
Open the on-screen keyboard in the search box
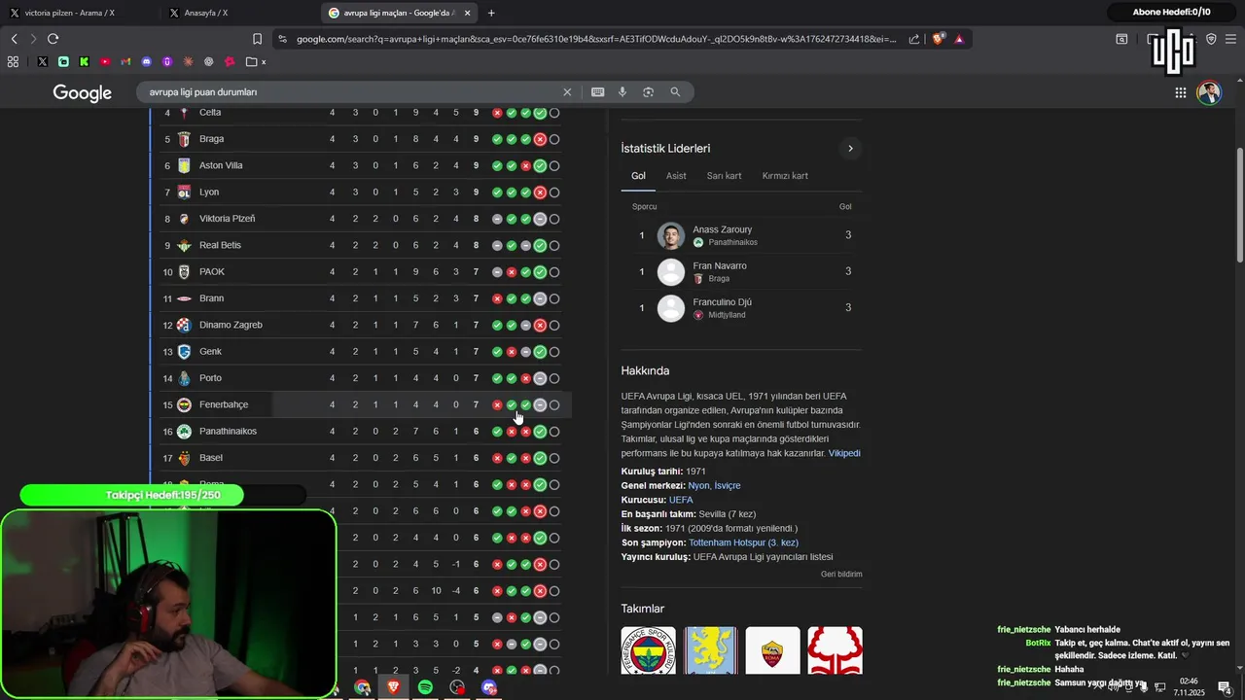597,91
